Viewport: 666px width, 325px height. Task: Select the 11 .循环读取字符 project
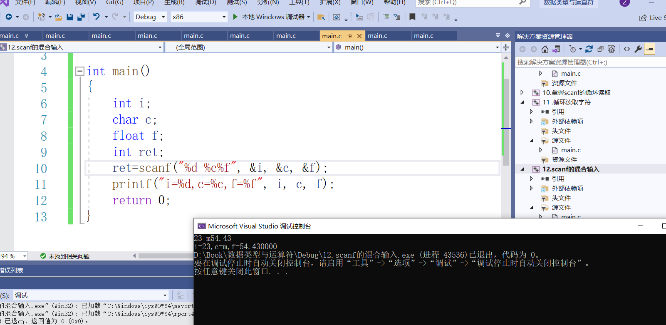point(566,102)
